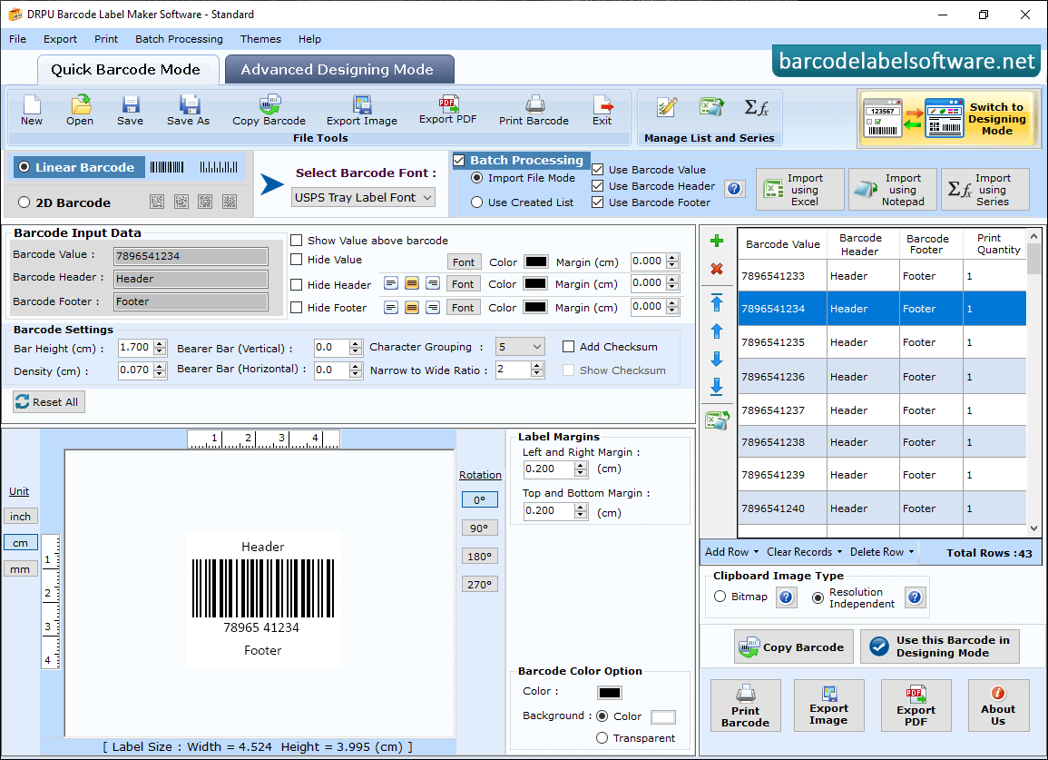Set rotation to 90° button
This screenshot has height=760, width=1048.
(480, 528)
